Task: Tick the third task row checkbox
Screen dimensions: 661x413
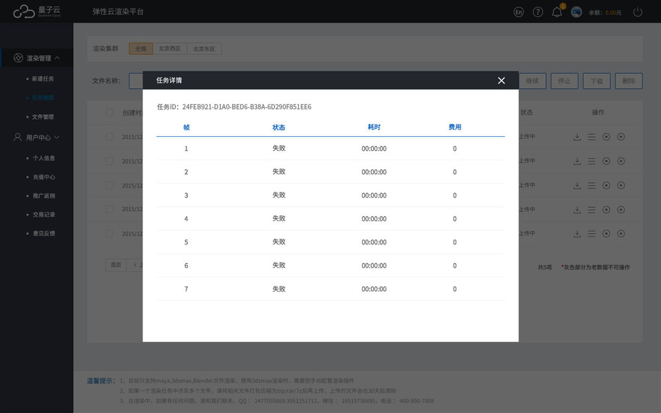Action: 109,185
